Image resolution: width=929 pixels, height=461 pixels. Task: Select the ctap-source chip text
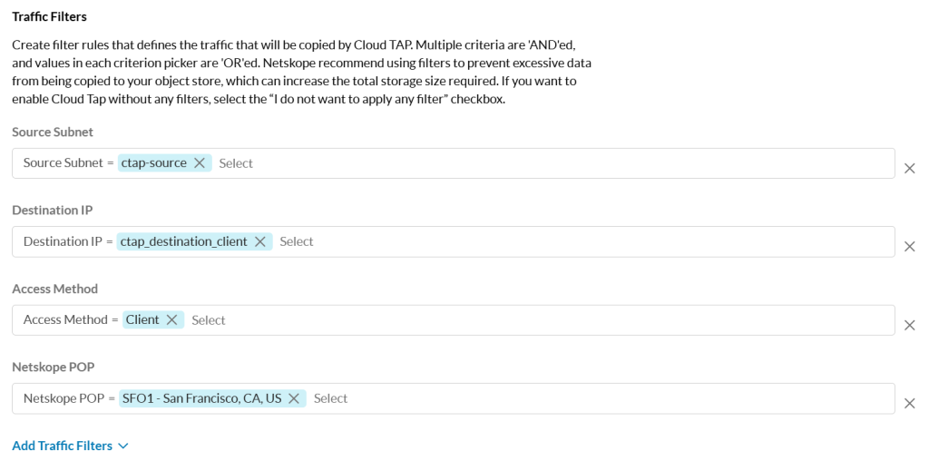point(154,163)
